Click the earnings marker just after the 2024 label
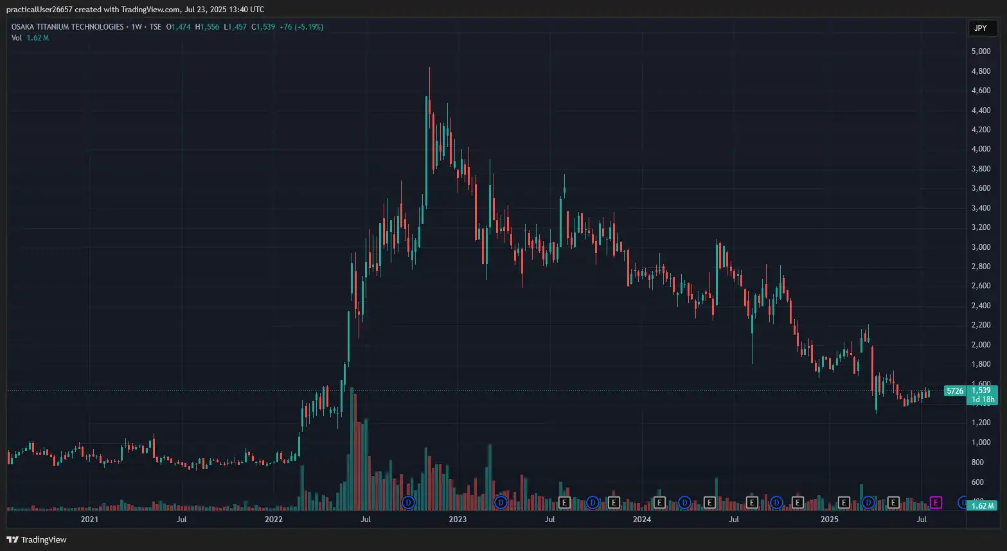The image size is (1007, 551). pos(659,502)
